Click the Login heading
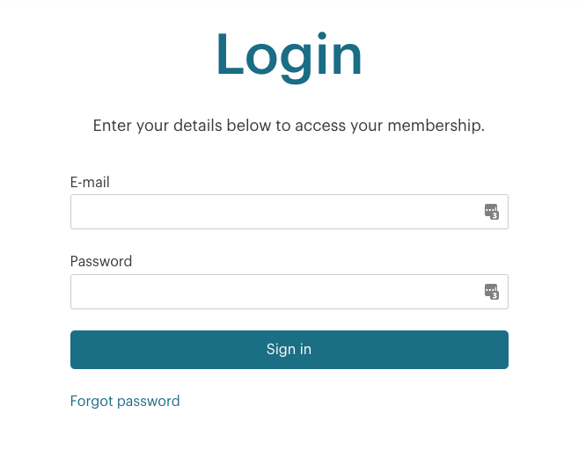The width and height of the screenshot is (586, 464). 289,54
